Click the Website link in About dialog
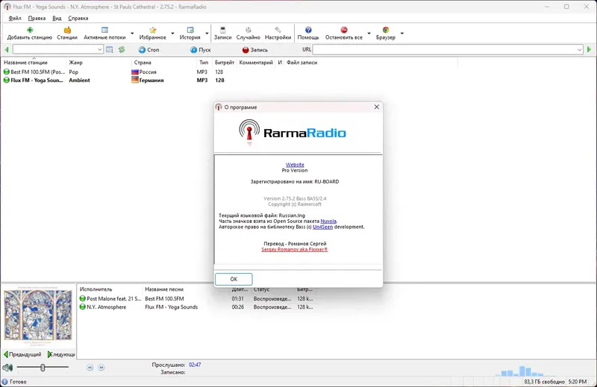Image resolution: width=597 pixels, height=387 pixels. click(295, 165)
